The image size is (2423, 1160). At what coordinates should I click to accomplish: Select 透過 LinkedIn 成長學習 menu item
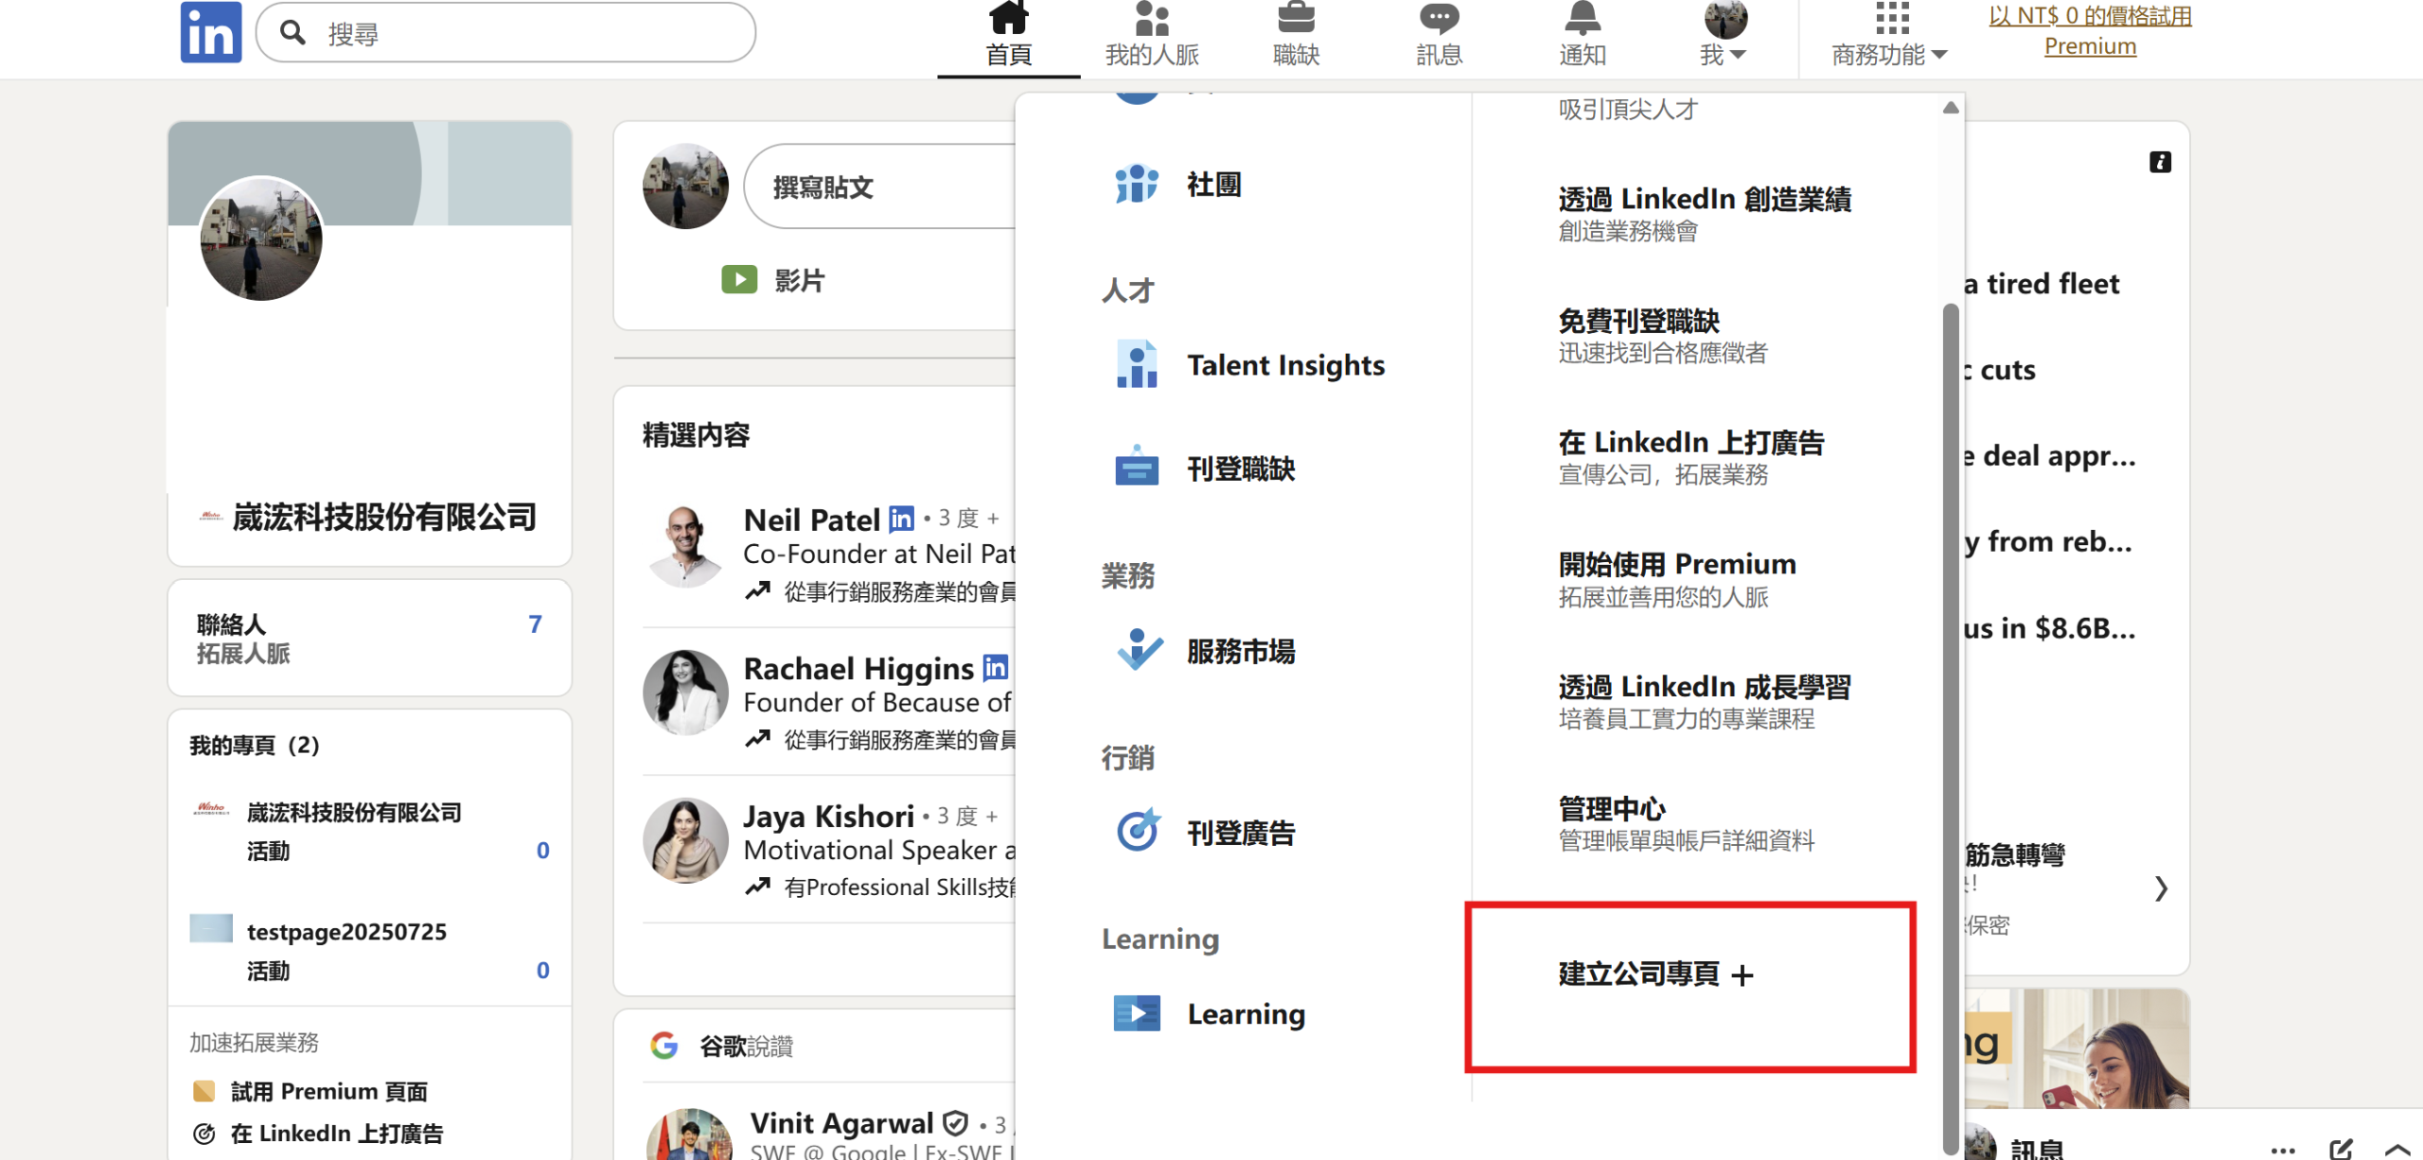coord(1705,701)
